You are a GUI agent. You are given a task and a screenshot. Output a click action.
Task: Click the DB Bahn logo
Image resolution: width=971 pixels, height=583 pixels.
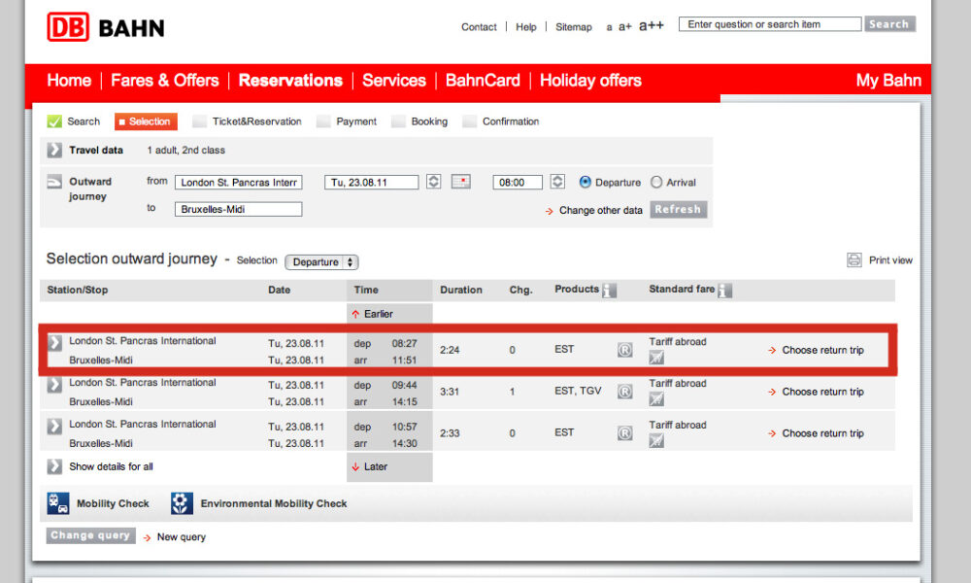[106, 27]
